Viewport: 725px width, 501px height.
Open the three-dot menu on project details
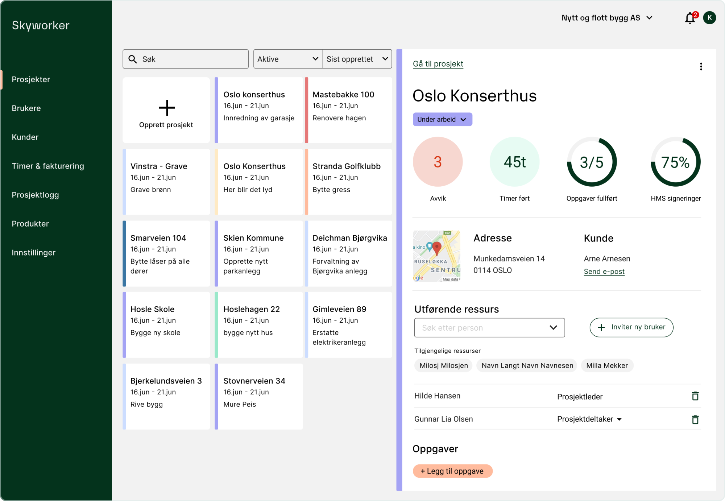point(701,66)
